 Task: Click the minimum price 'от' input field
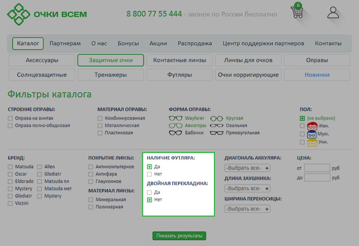pos(317,168)
